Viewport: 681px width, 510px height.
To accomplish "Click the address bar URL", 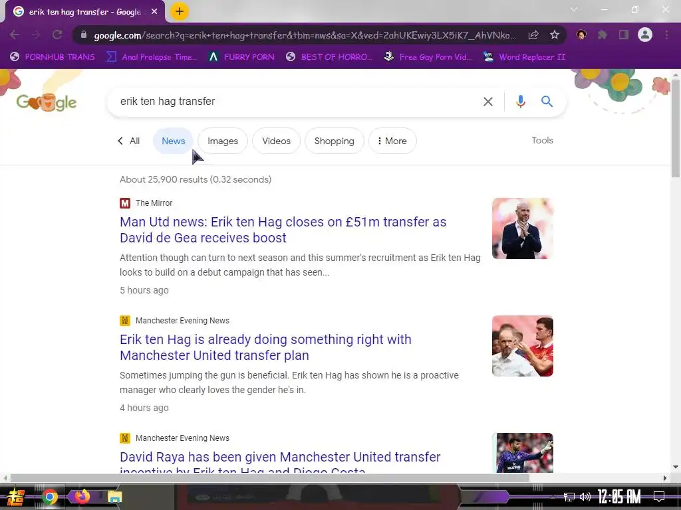I will 305,35.
